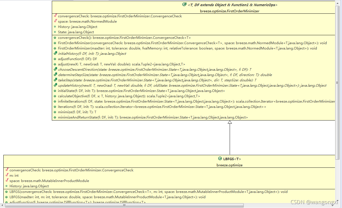Click the minimizeAndReturnState method icon
The image size is (342, 208).
[55, 117]
